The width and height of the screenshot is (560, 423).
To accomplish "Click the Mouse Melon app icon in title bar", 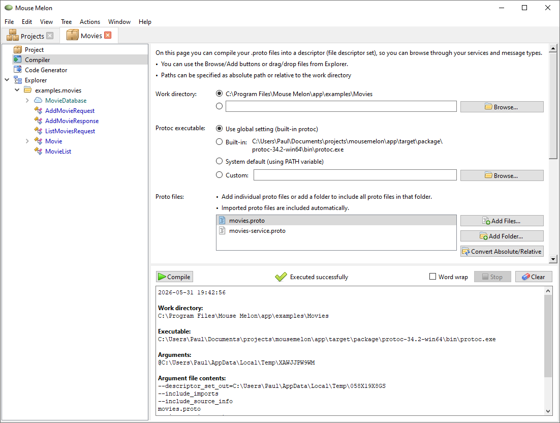I will (9, 8).
